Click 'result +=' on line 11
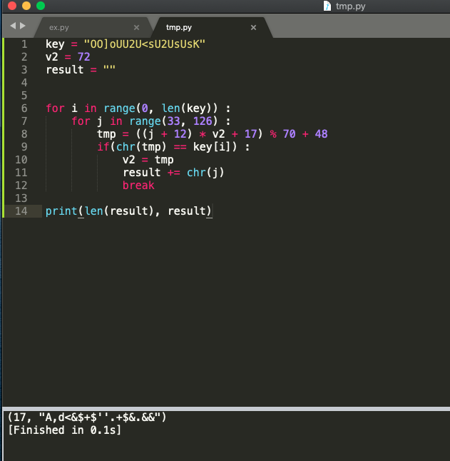 click(151, 173)
